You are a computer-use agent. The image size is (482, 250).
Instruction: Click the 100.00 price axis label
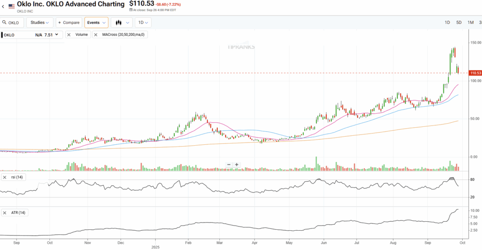pos(475,81)
